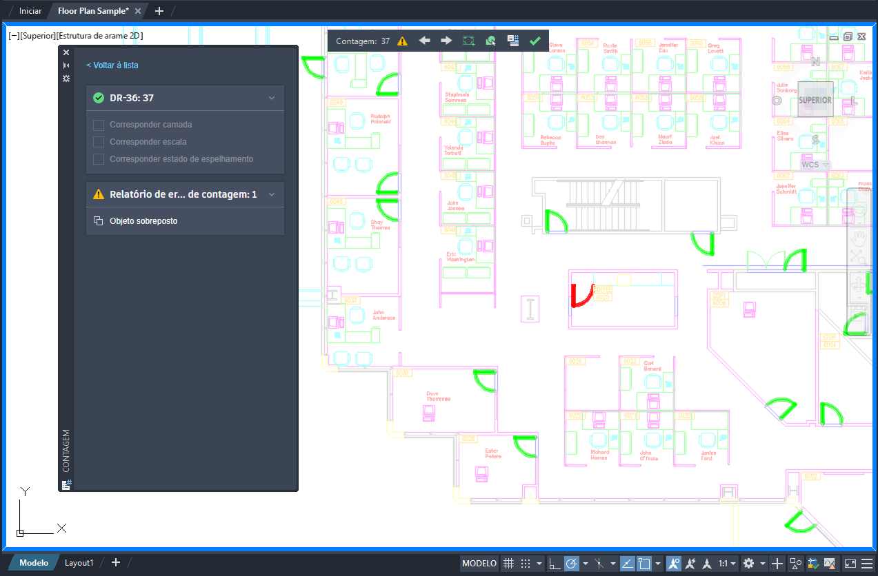Finish count with green check mark
This screenshot has height=576, width=878.
[x=535, y=41]
